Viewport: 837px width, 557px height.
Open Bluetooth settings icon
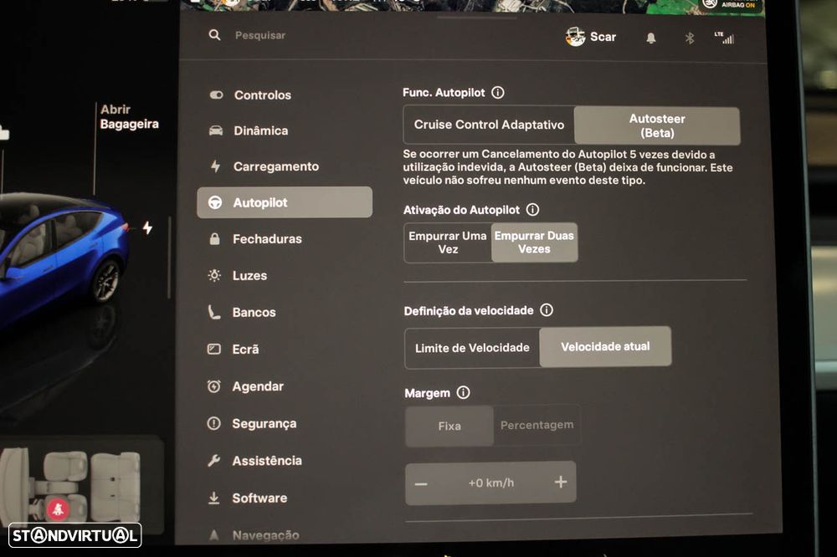click(x=689, y=38)
